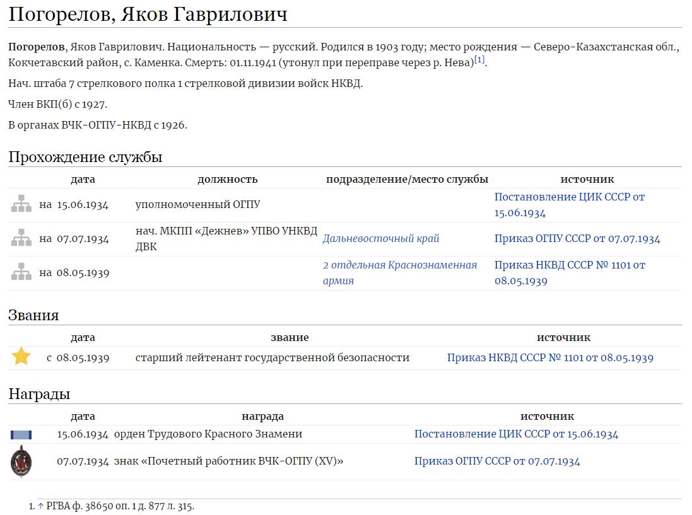Click the up-arrow backlink in the footnote
692x515 pixels.
click(41, 506)
